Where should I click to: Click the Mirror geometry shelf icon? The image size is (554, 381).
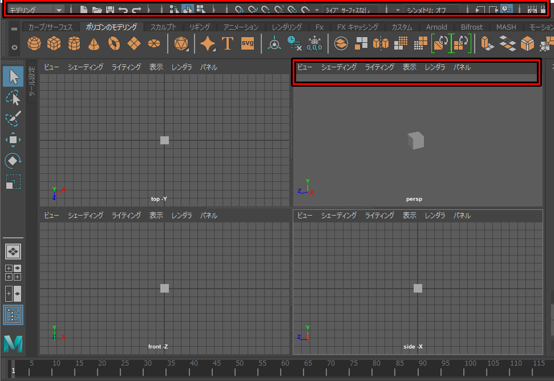point(381,43)
